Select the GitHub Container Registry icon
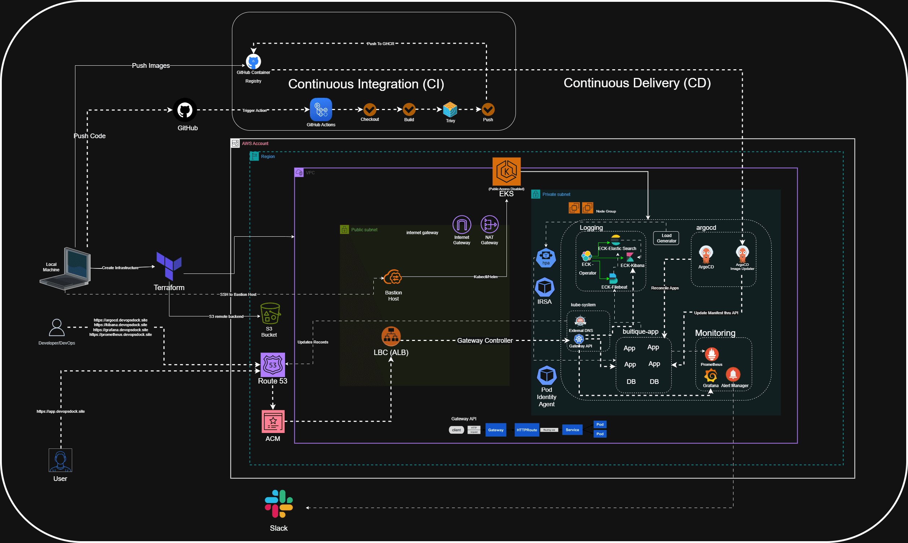This screenshot has width=908, height=543. 253,61
